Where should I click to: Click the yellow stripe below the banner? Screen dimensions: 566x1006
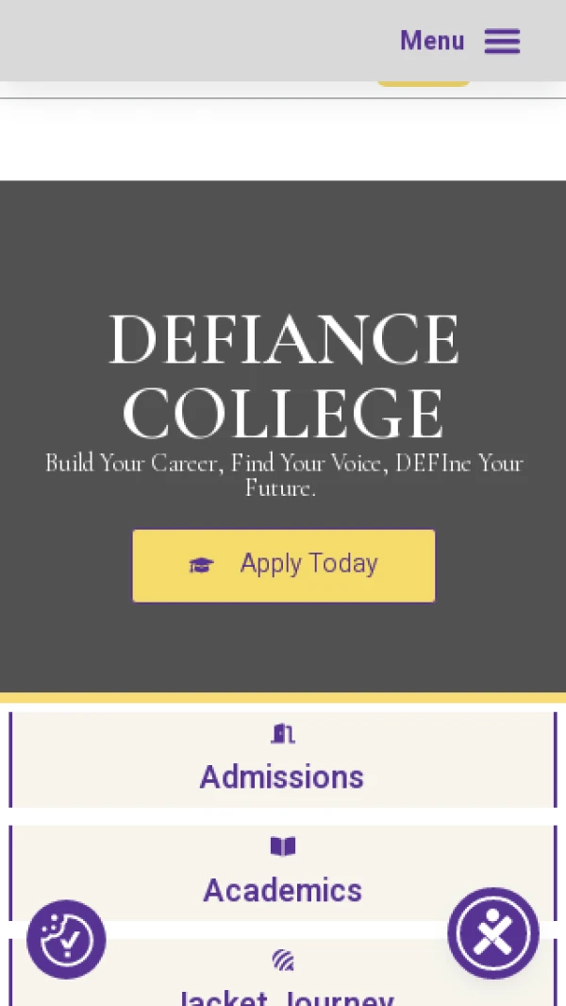click(x=283, y=698)
